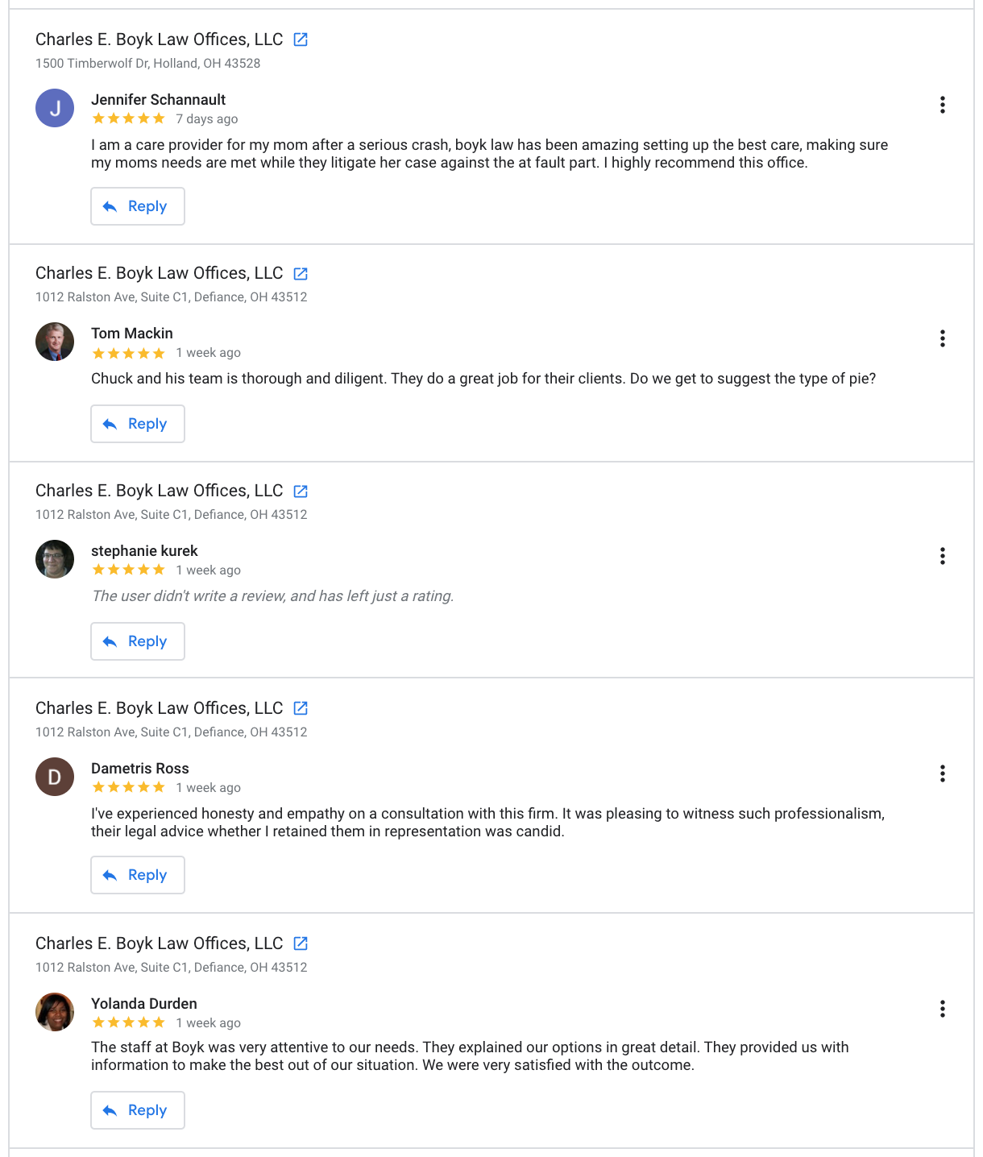The height and width of the screenshot is (1157, 983).
Task: Reply to Yolanda Durden's review
Action: [138, 1110]
